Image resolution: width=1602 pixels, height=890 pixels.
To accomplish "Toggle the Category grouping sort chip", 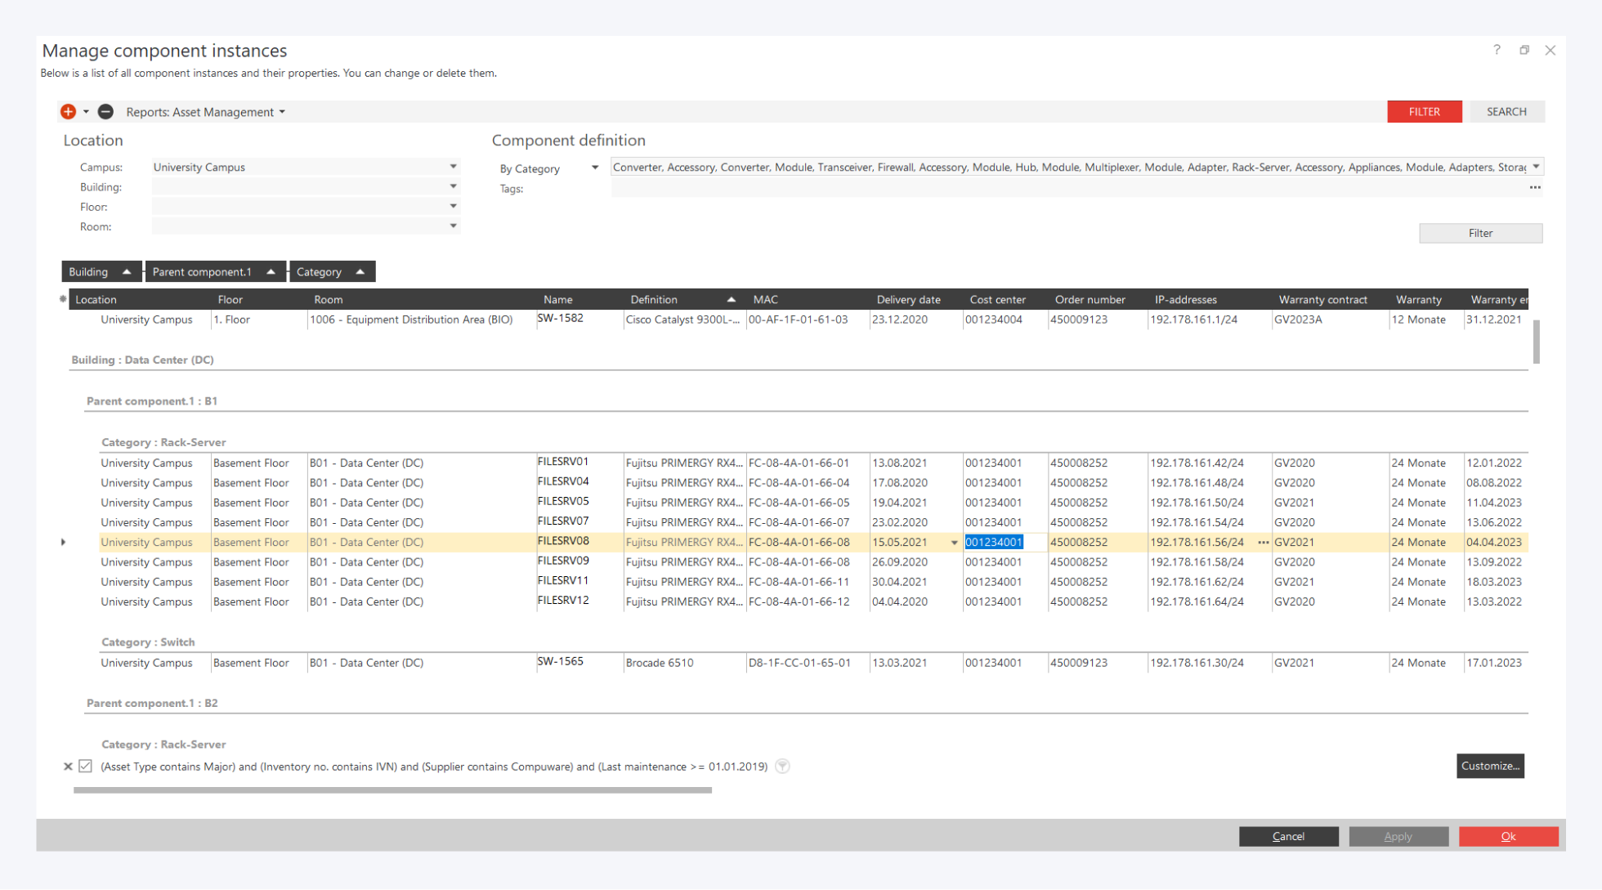I will (331, 272).
